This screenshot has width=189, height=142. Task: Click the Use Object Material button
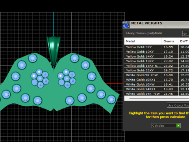[x=178, y=105]
